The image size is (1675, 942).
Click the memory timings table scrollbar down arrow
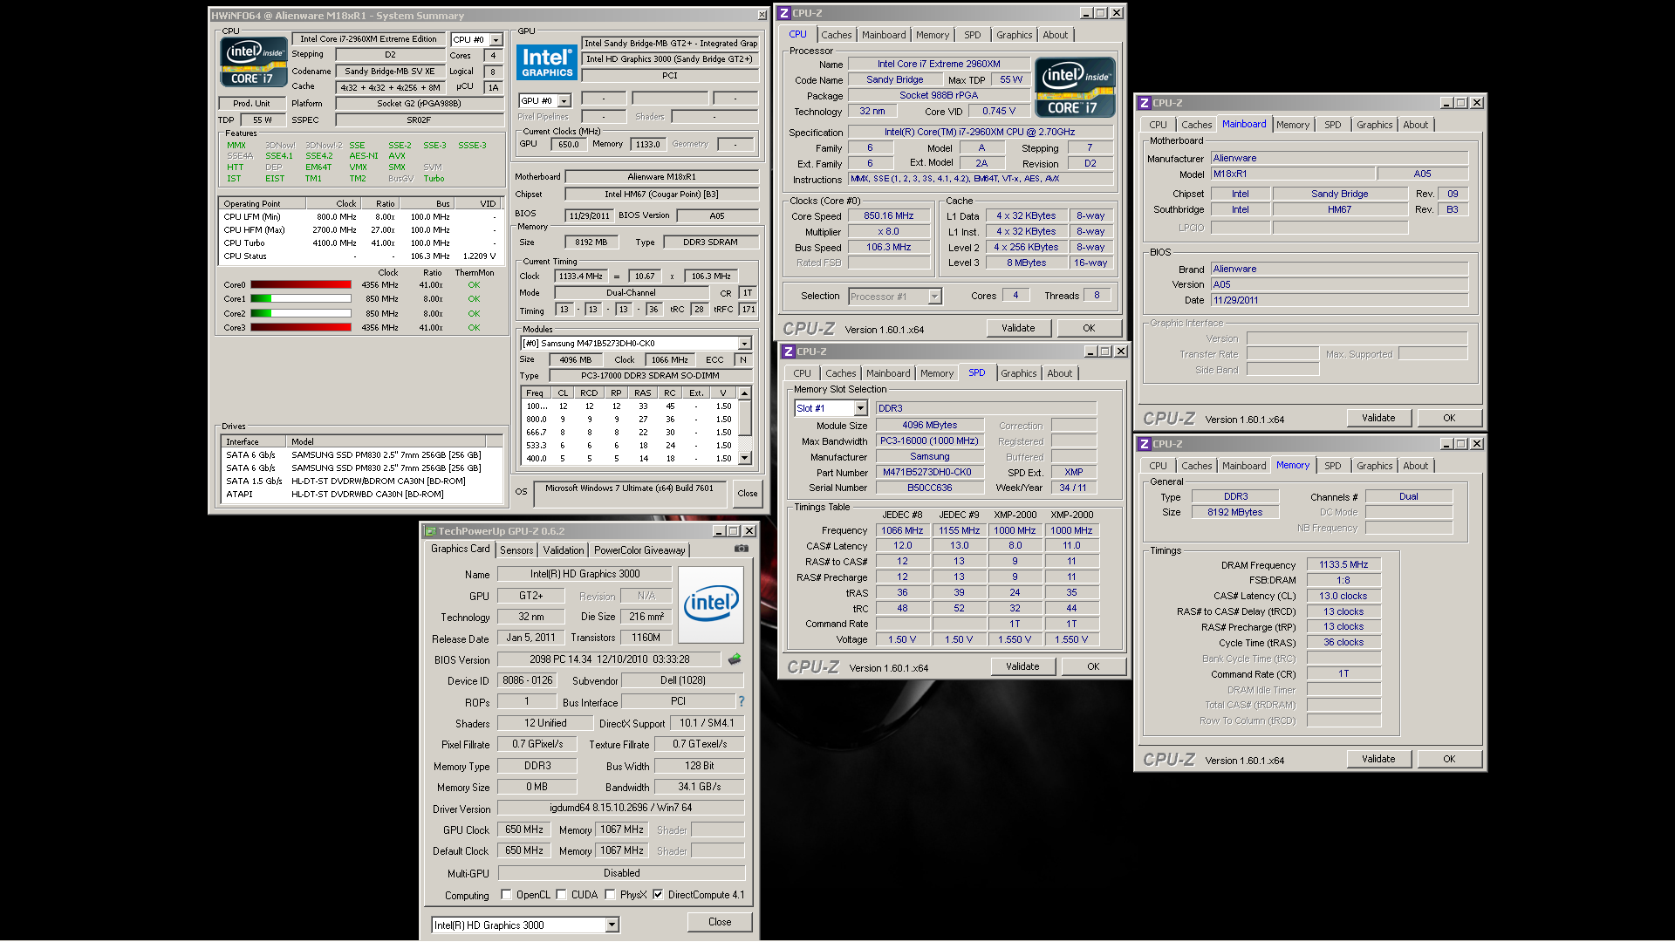coord(744,458)
